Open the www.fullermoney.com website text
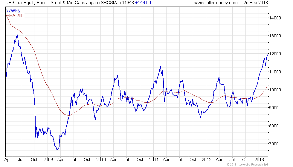The image size is (293, 167). [x=216, y=3]
